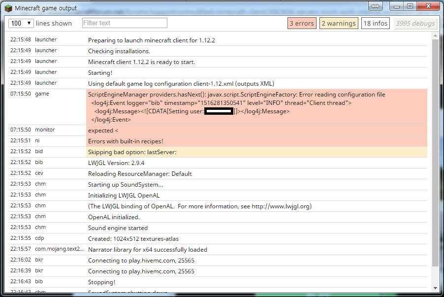The image size is (444, 297).
Task: Close the Minecraft game output window
Action: [428, 6]
